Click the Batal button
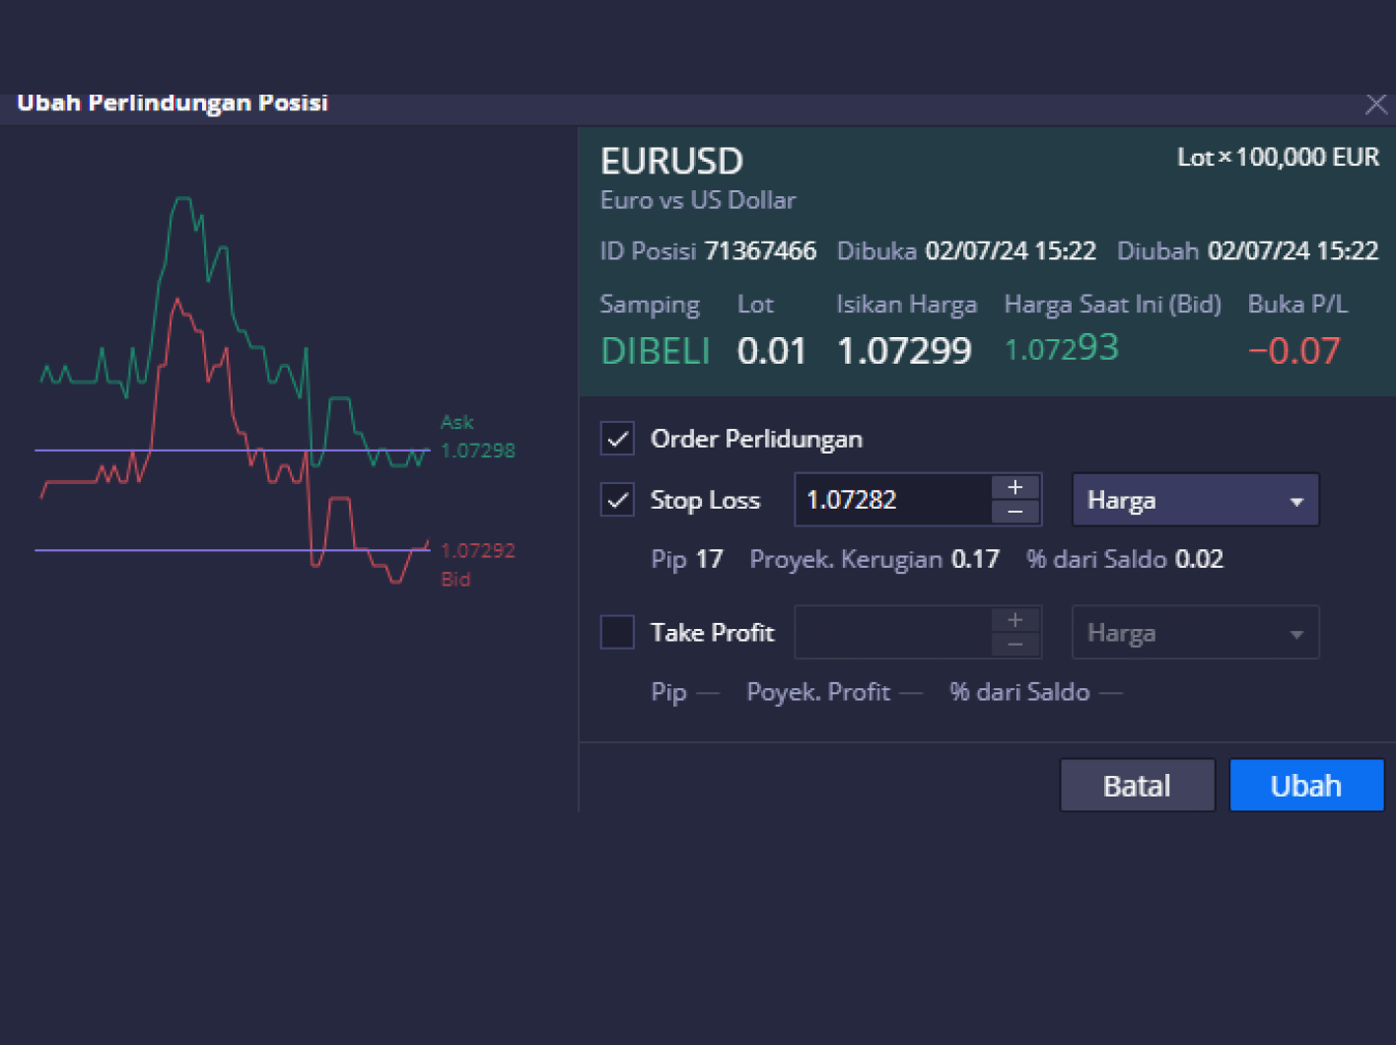This screenshot has height=1045, width=1396. pos(1137,786)
